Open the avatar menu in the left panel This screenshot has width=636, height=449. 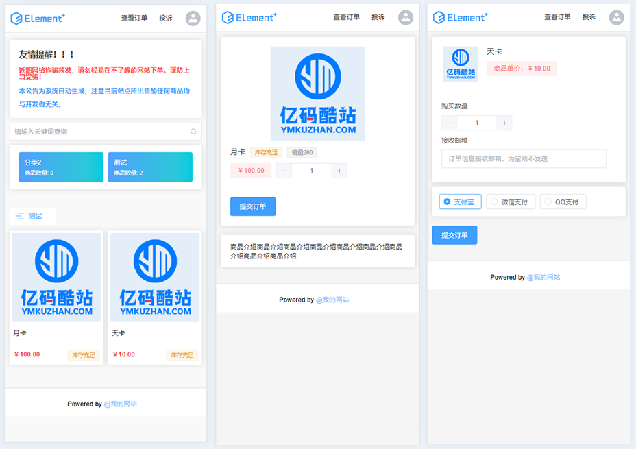point(193,18)
